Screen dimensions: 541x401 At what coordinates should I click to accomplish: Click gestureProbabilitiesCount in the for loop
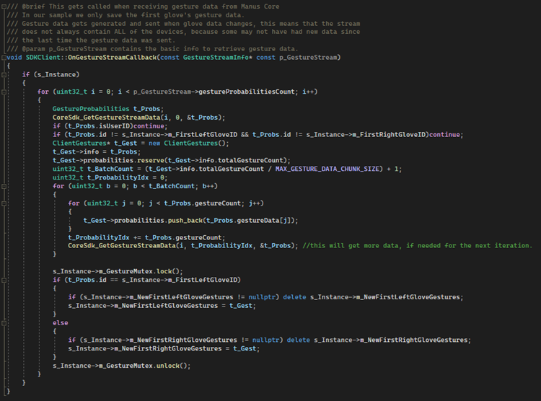(x=247, y=92)
